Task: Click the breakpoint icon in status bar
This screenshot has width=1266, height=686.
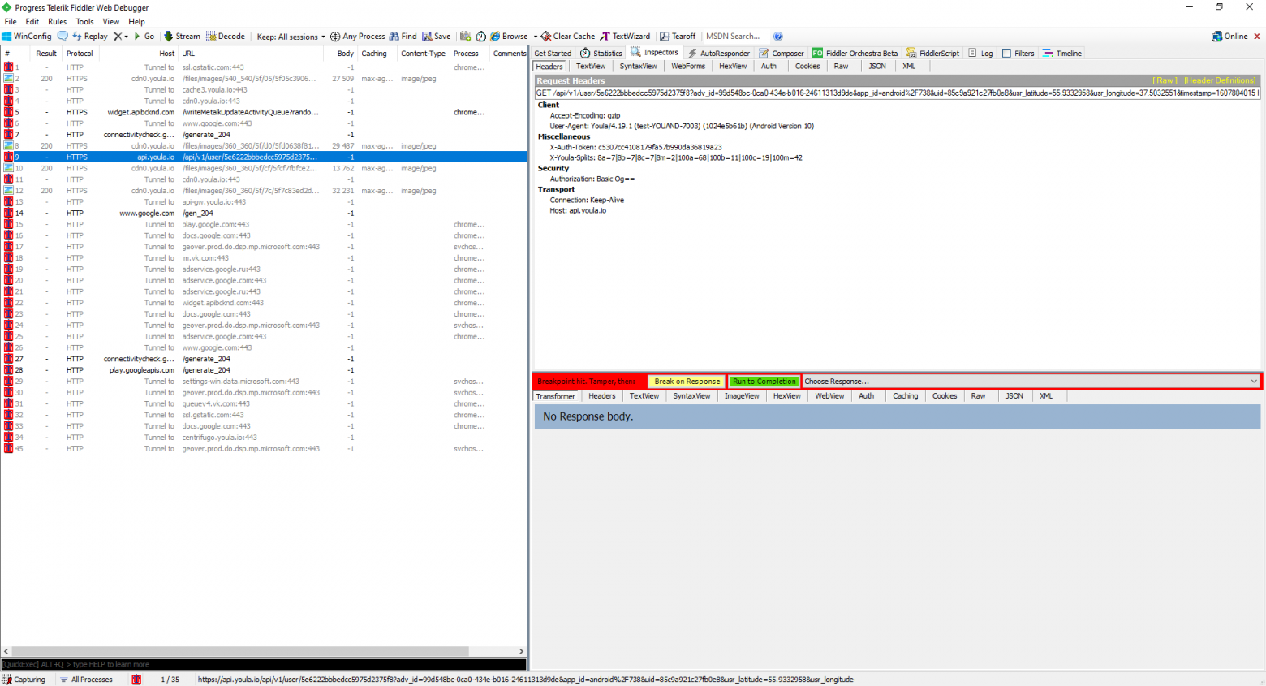Action: pos(136,680)
